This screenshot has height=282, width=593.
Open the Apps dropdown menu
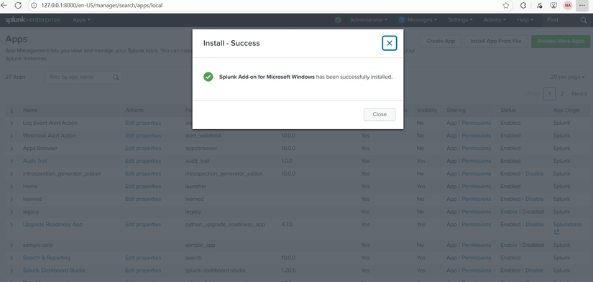[82, 20]
